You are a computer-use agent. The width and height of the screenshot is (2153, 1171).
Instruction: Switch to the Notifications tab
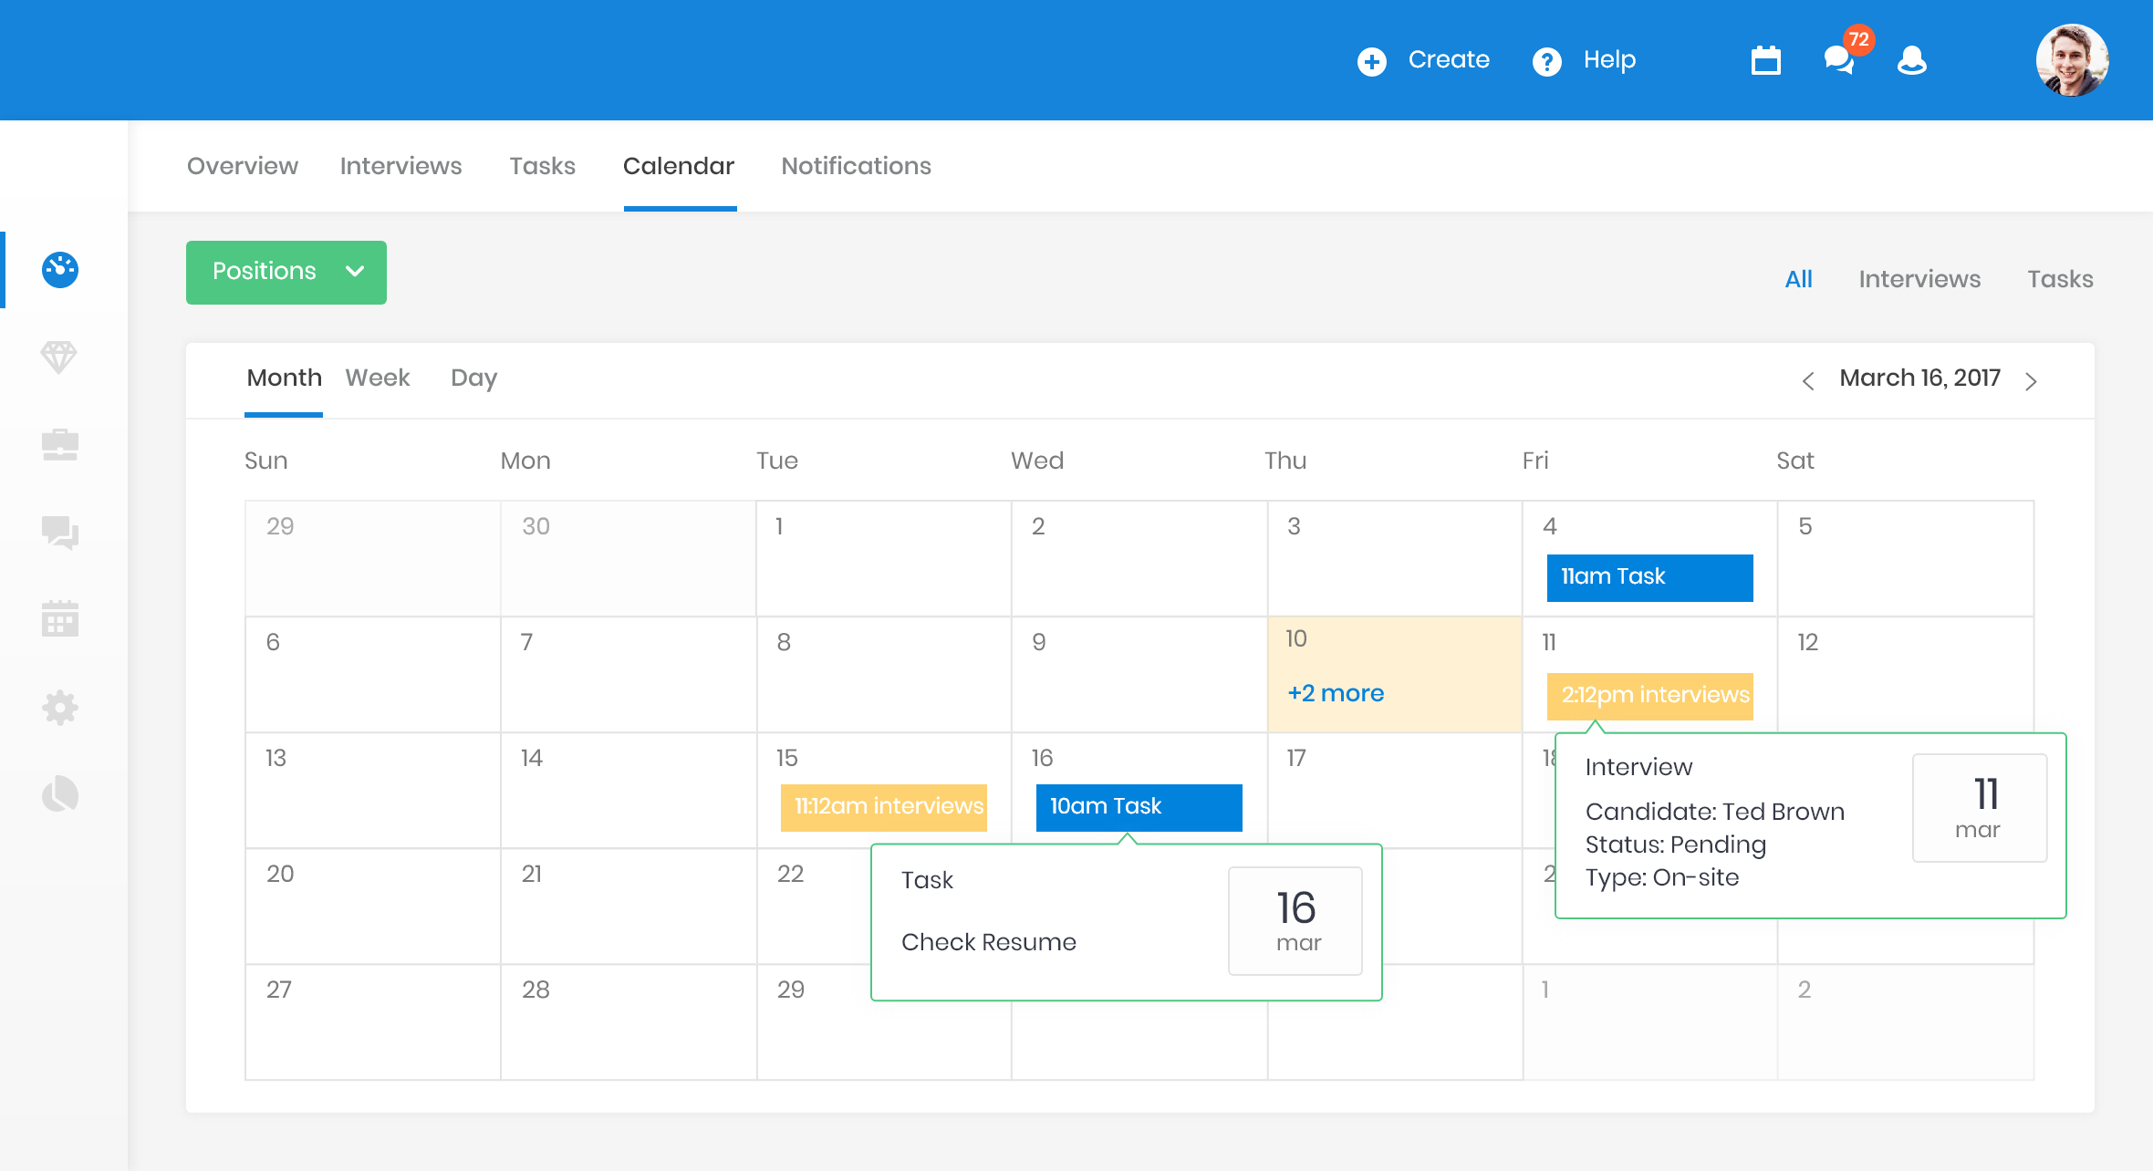pyautogui.click(x=857, y=166)
